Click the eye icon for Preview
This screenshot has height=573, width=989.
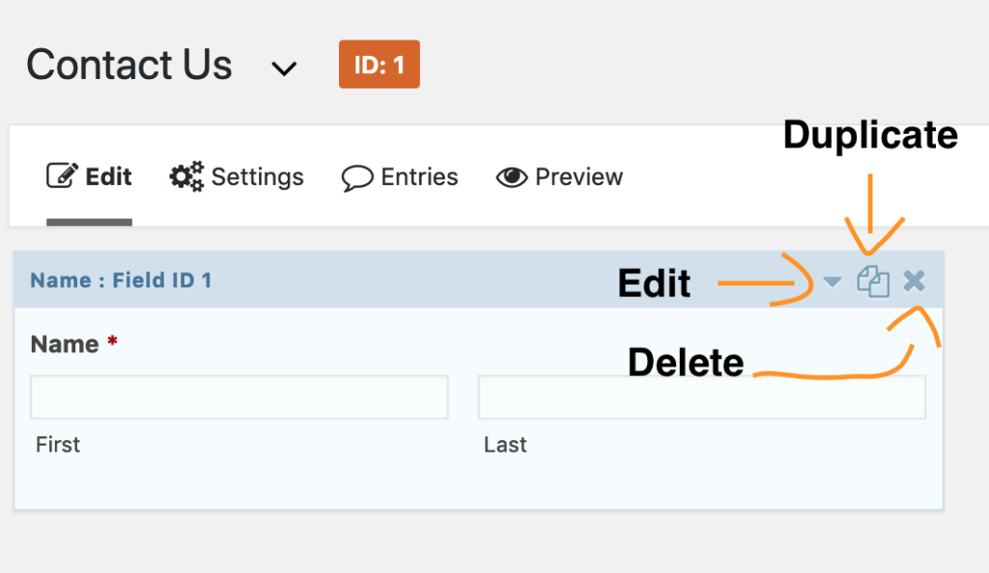click(512, 177)
